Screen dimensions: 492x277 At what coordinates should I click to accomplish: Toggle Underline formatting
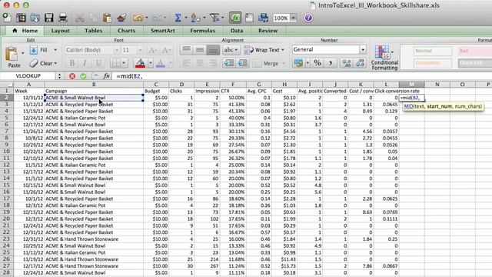pos(98,63)
